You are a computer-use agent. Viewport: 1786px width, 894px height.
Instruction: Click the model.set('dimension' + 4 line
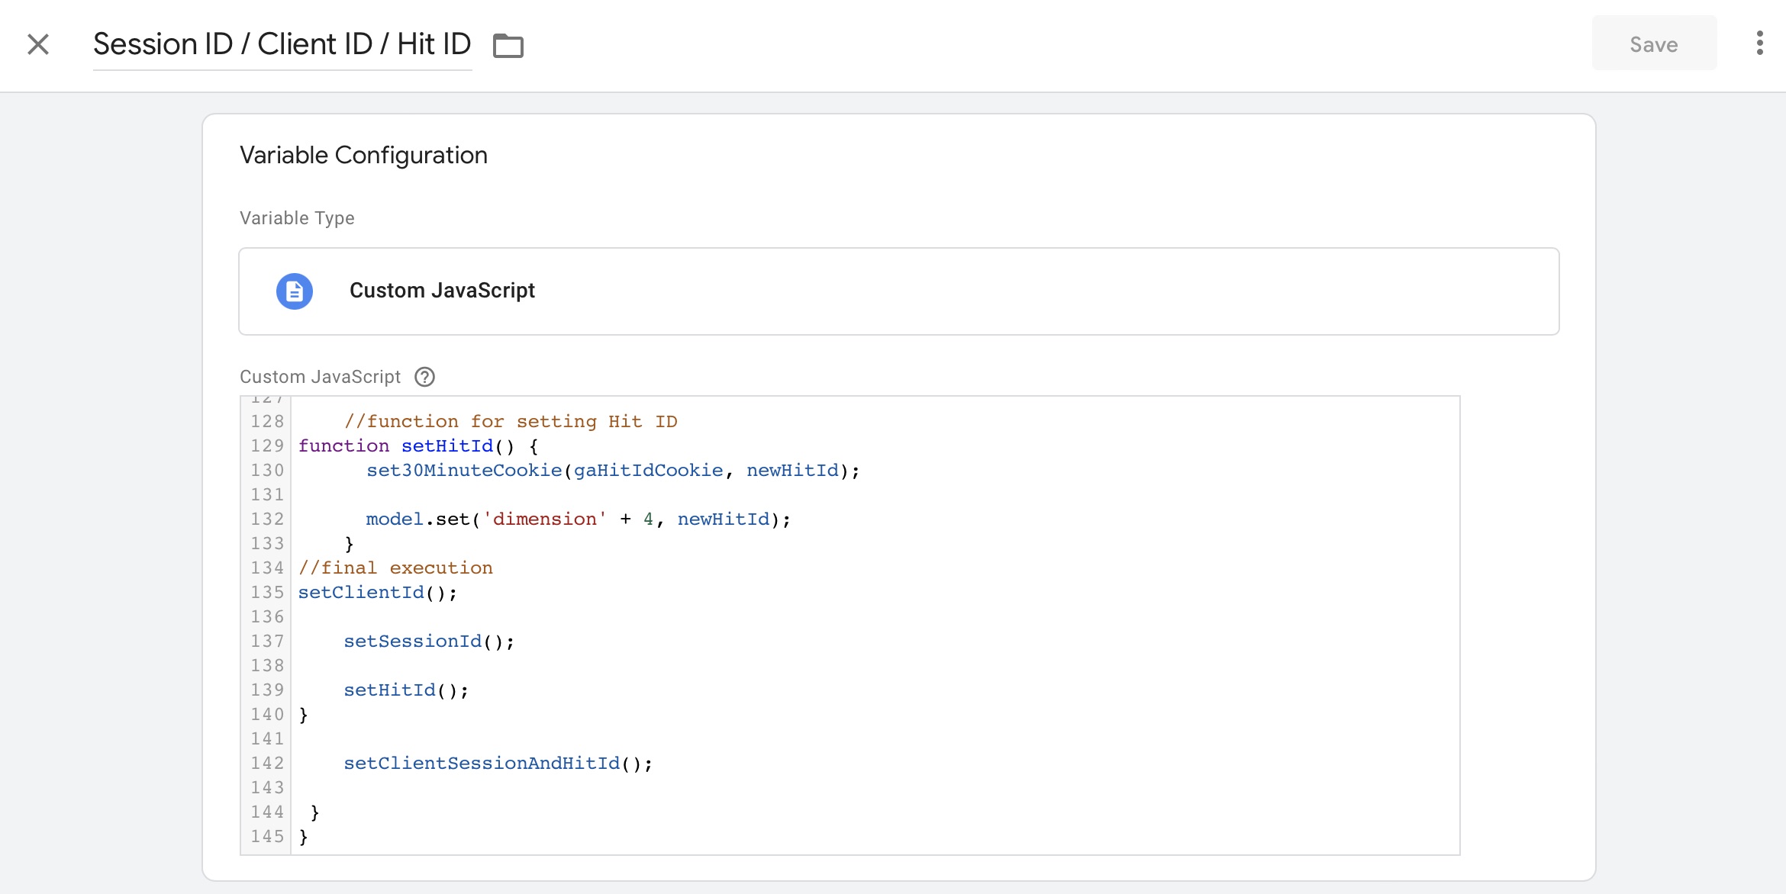tap(579, 519)
